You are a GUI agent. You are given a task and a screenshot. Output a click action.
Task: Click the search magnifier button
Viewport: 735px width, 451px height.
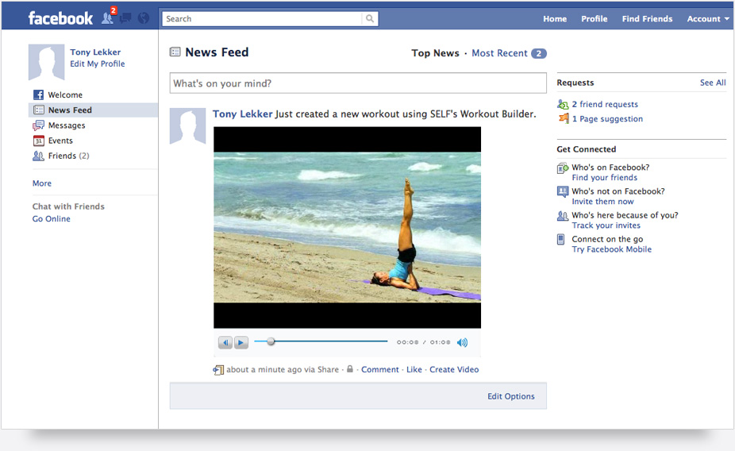click(370, 19)
